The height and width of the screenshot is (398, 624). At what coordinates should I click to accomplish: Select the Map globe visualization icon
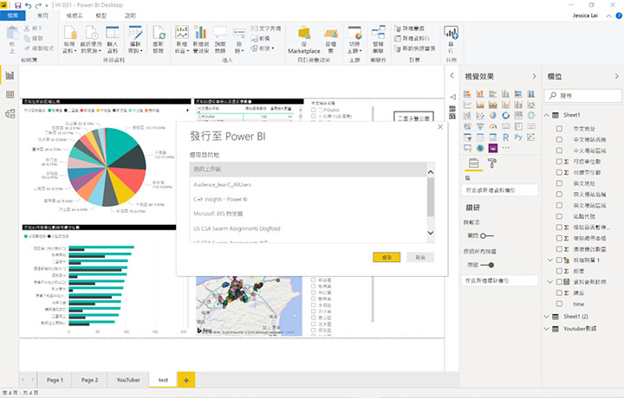531,115
